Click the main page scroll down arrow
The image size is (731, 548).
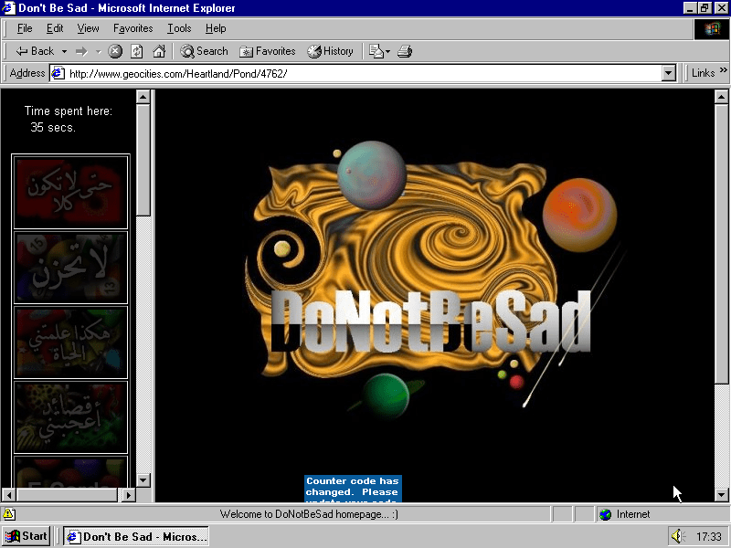click(x=721, y=494)
